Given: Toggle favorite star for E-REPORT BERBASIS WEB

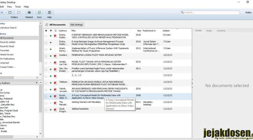Looking at the screenshot, I should point(46,36).
